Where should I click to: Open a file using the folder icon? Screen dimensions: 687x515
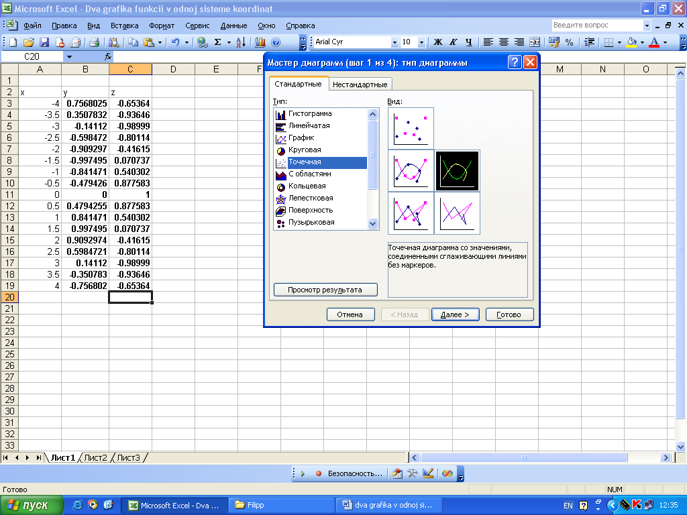(x=28, y=42)
